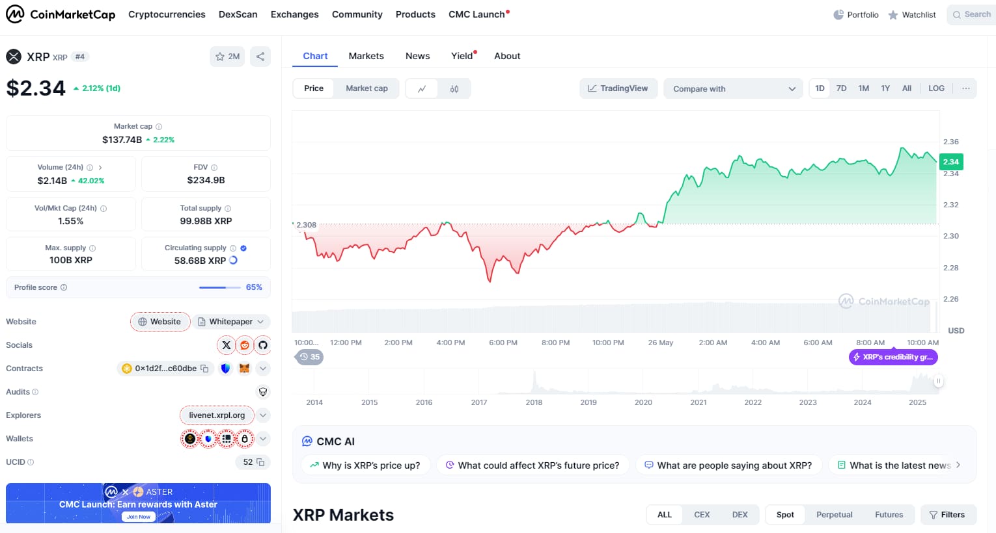Viewport: 996px width, 533px height.
Task: Click the share icon beside XRP title
Action: [260, 57]
